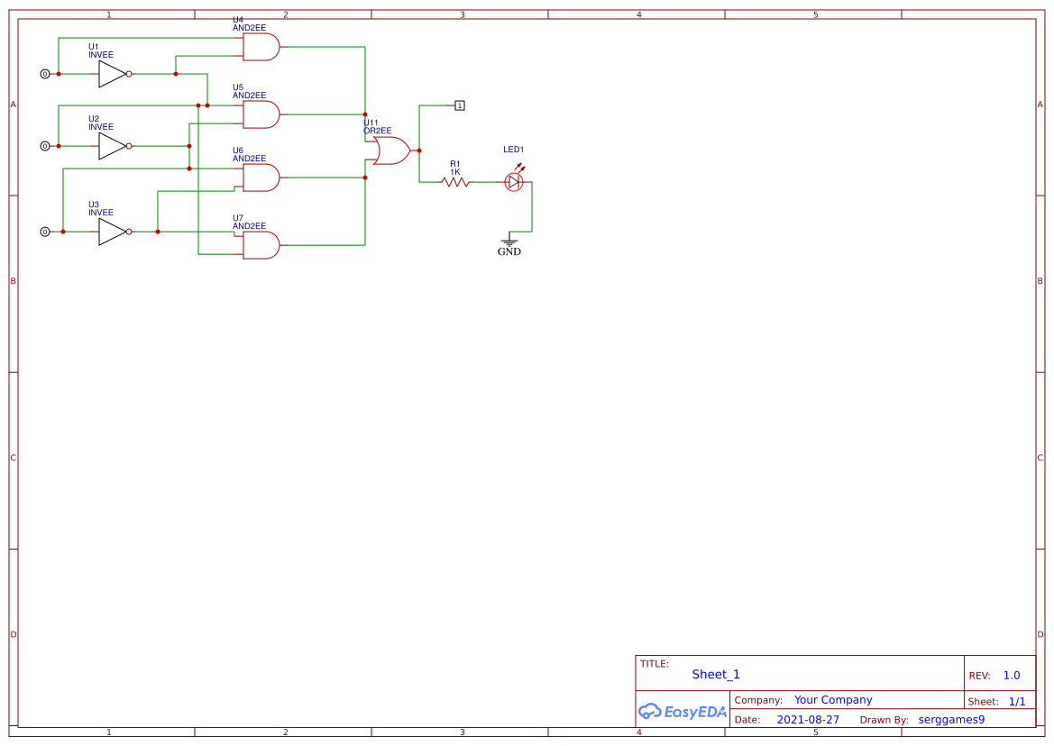Click the U5 AND gate symbol
Image resolution: width=1054 pixels, height=746 pixels.
[x=261, y=114]
